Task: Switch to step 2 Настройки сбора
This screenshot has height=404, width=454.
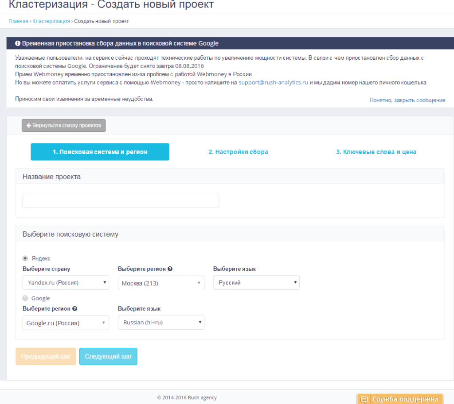Action: click(238, 152)
